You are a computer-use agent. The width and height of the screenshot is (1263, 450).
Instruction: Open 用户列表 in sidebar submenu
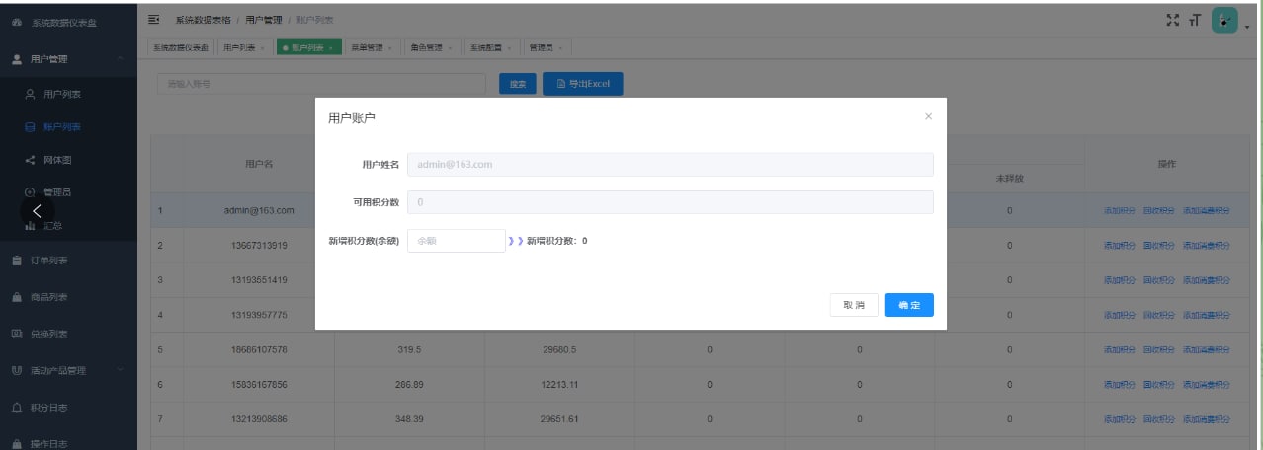pos(62,95)
